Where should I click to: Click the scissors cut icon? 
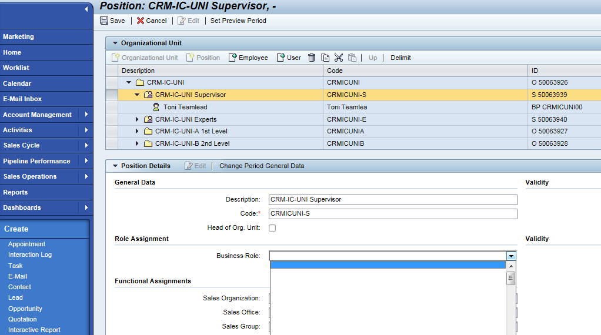(339, 58)
